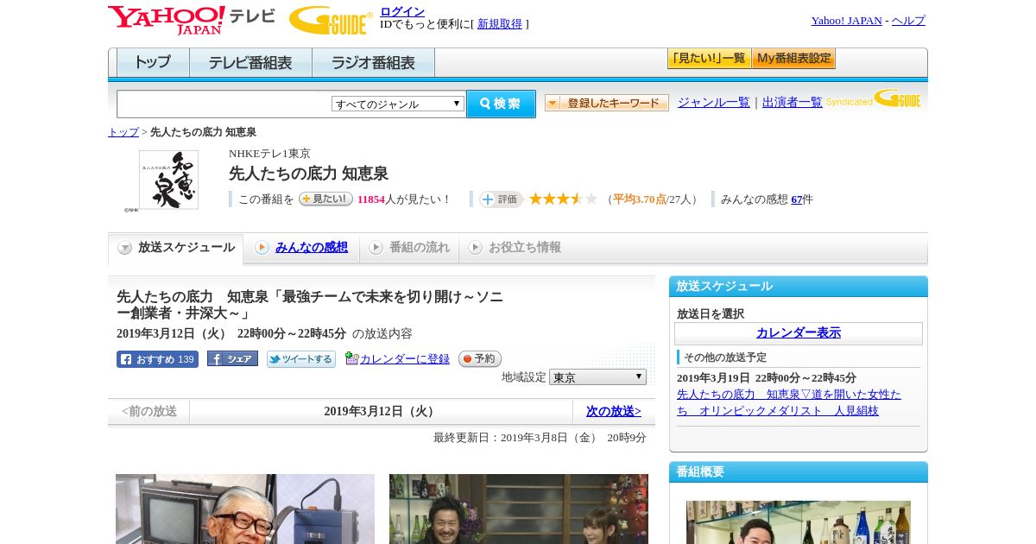The height and width of the screenshot is (544, 1036).
Task: Click the orange arrow icon beside みんなの感想
Action: [x=262, y=248]
